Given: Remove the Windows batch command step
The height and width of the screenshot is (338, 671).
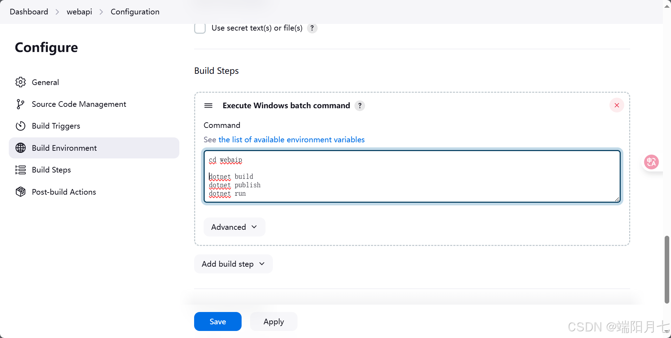Looking at the screenshot, I should pos(616,105).
